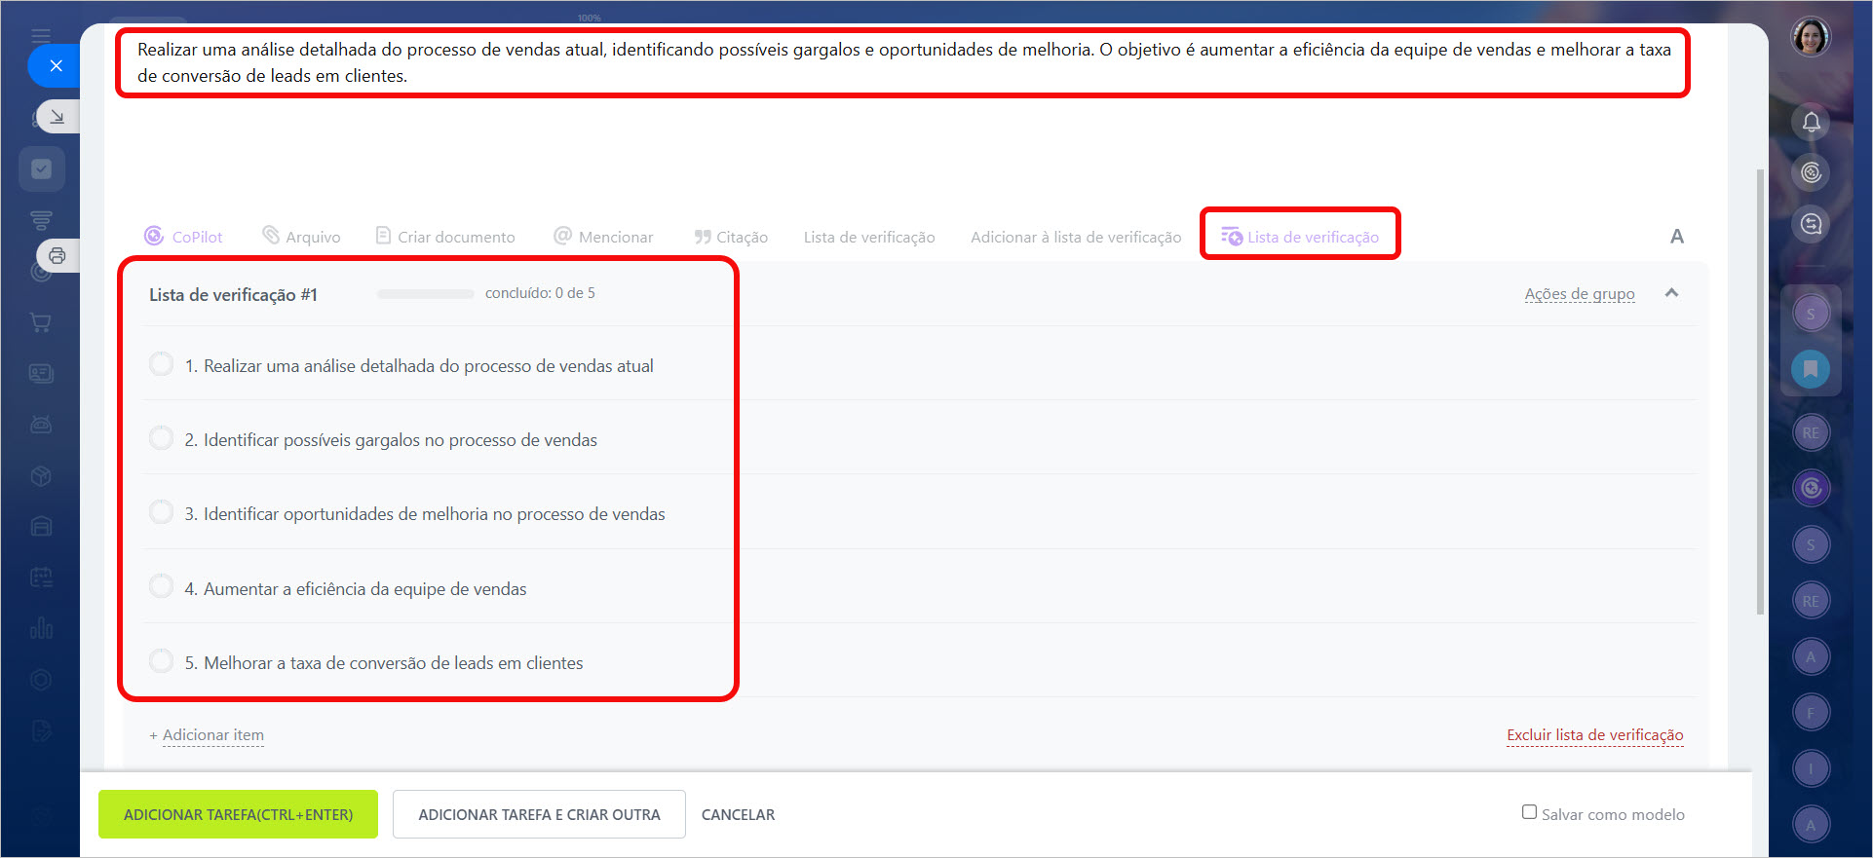Check item 3 Identificar oportunidades de melhoria
This screenshot has width=1873, height=858.
click(x=161, y=512)
